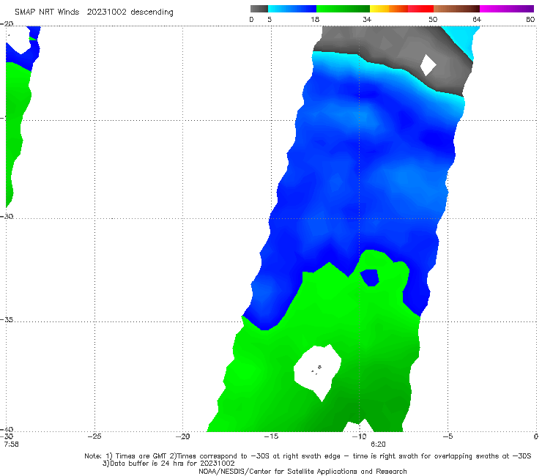Select the gray segment of the color bar
This screenshot has width=542, height=476.
click(x=259, y=9)
